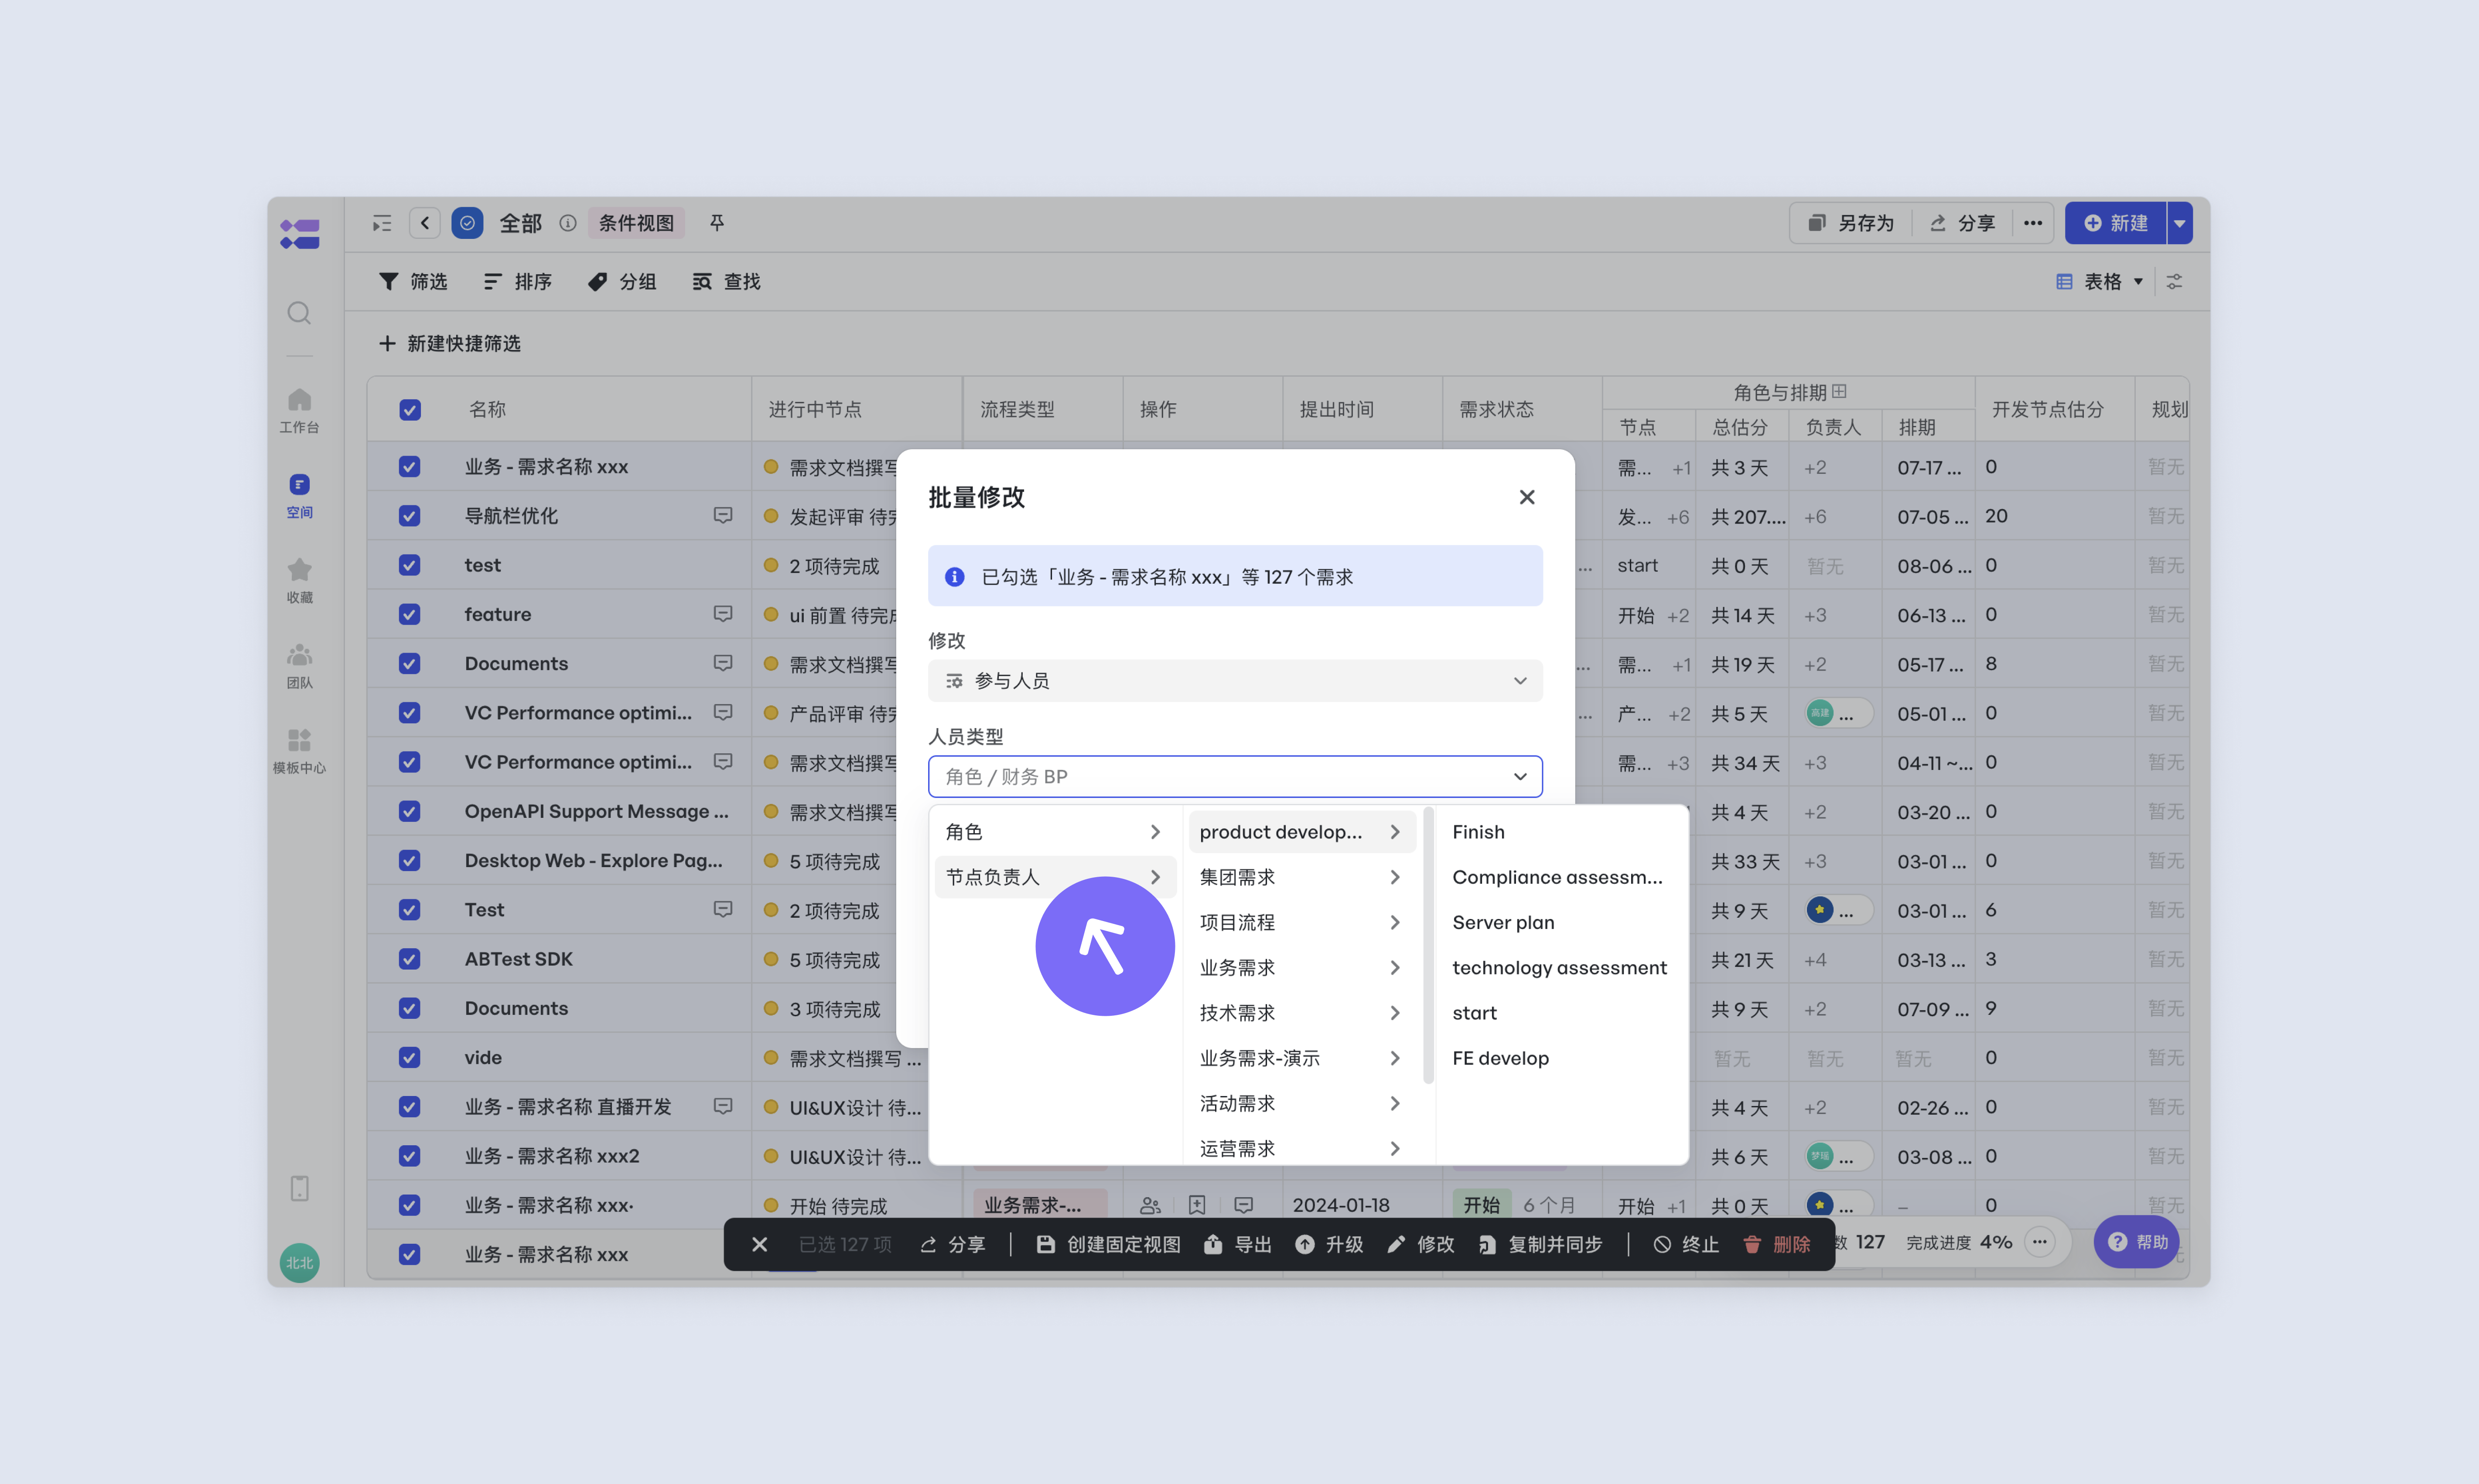Open the 修改 field dropdown 参与人员
This screenshot has height=1484, width=2479.
pyautogui.click(x=1235, y=681)
